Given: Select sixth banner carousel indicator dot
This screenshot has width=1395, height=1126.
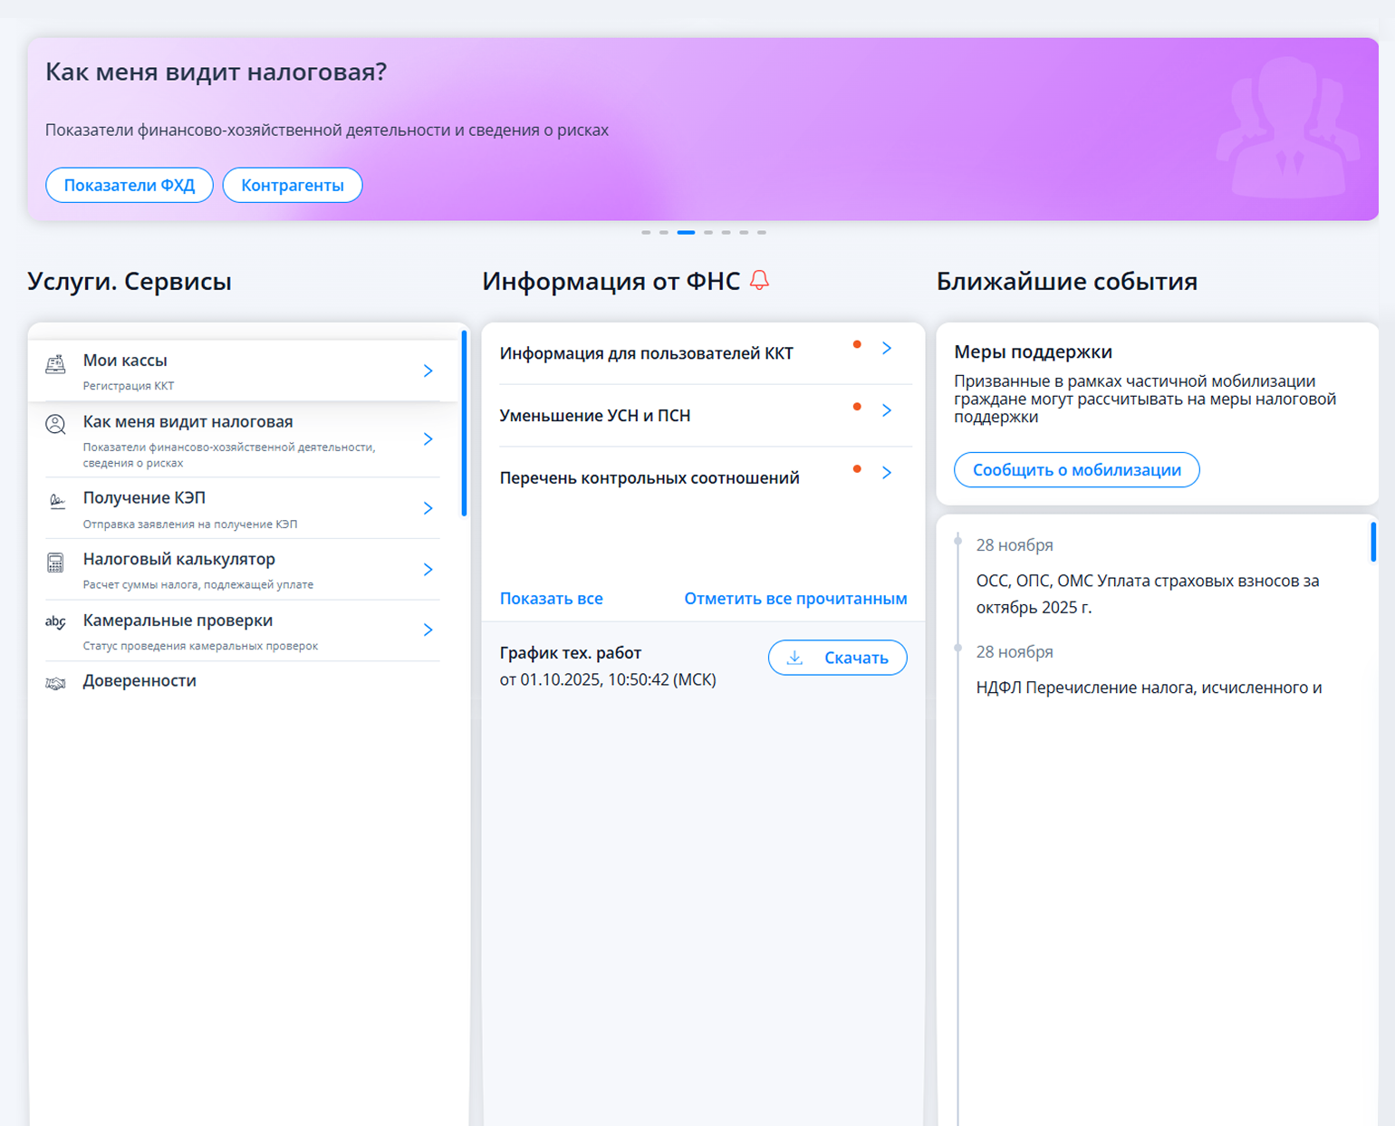Looking at the screenshot, I should point(744,233).
